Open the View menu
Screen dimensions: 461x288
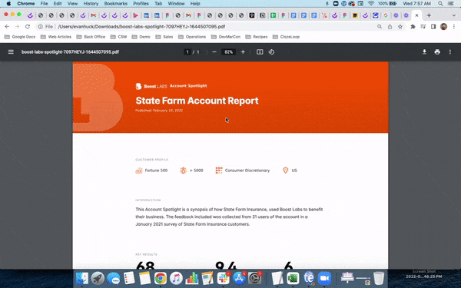72,4
